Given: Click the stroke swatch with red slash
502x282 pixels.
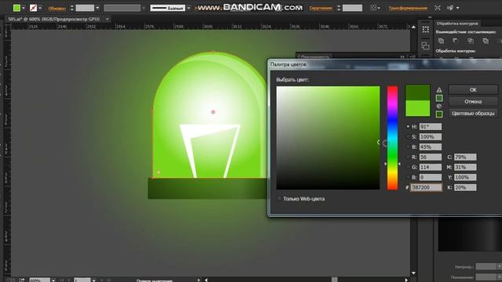Looking at the screenshot, I should (x=33, y=8).
